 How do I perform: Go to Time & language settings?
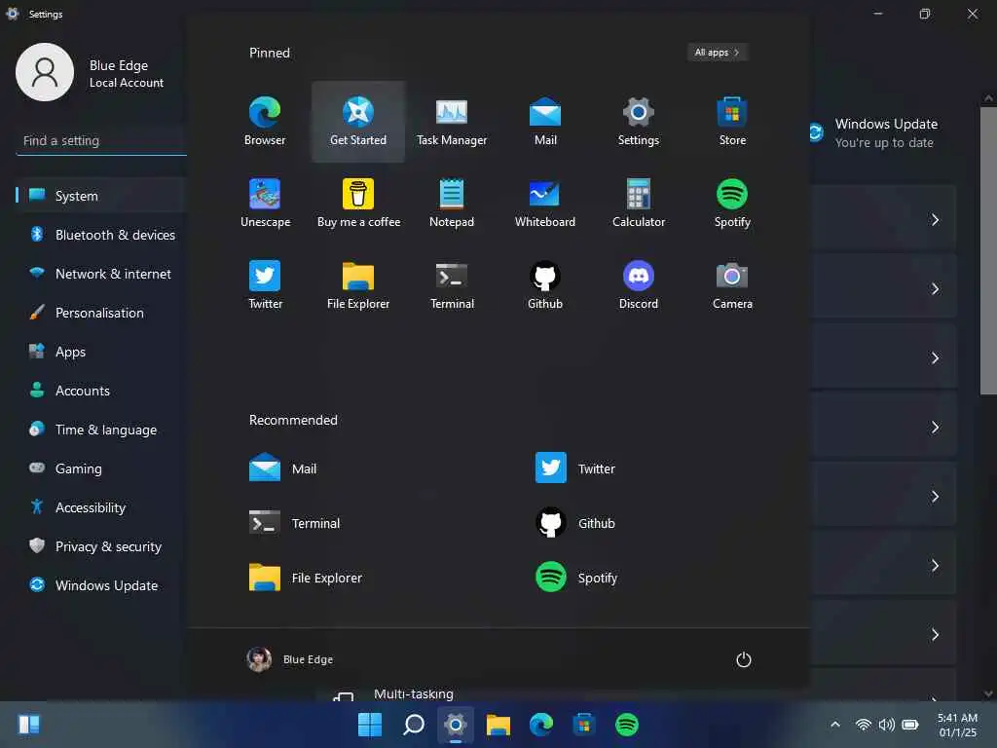click(x=100, y=430)
